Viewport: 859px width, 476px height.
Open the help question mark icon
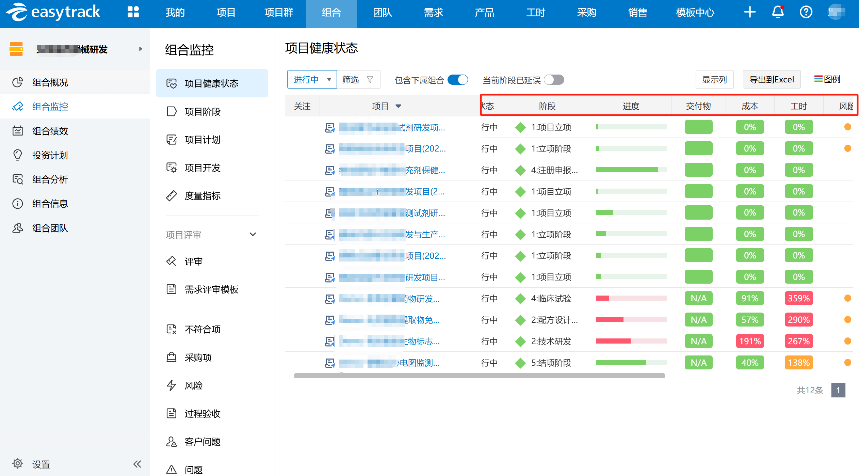pyautogui.click(x=806, y=12)
